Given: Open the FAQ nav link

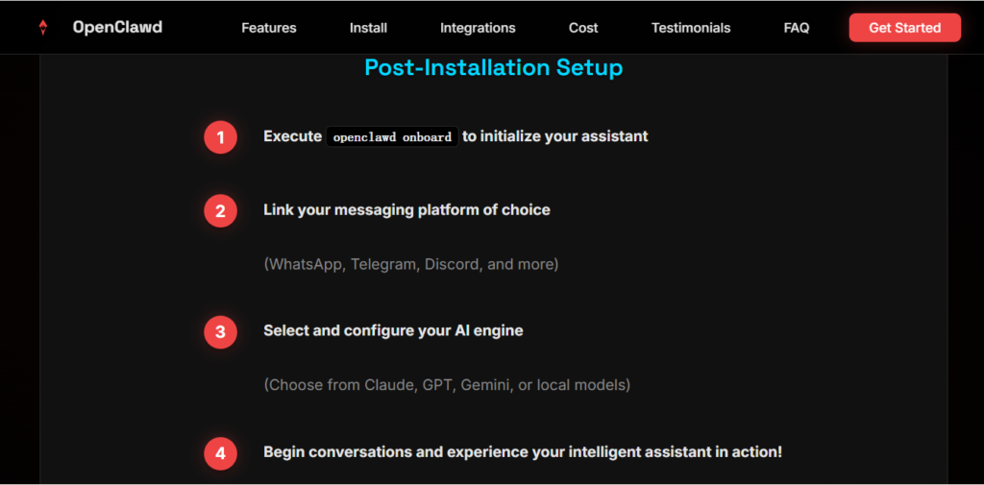Looking at the screenshot, I should coord(797,28).
